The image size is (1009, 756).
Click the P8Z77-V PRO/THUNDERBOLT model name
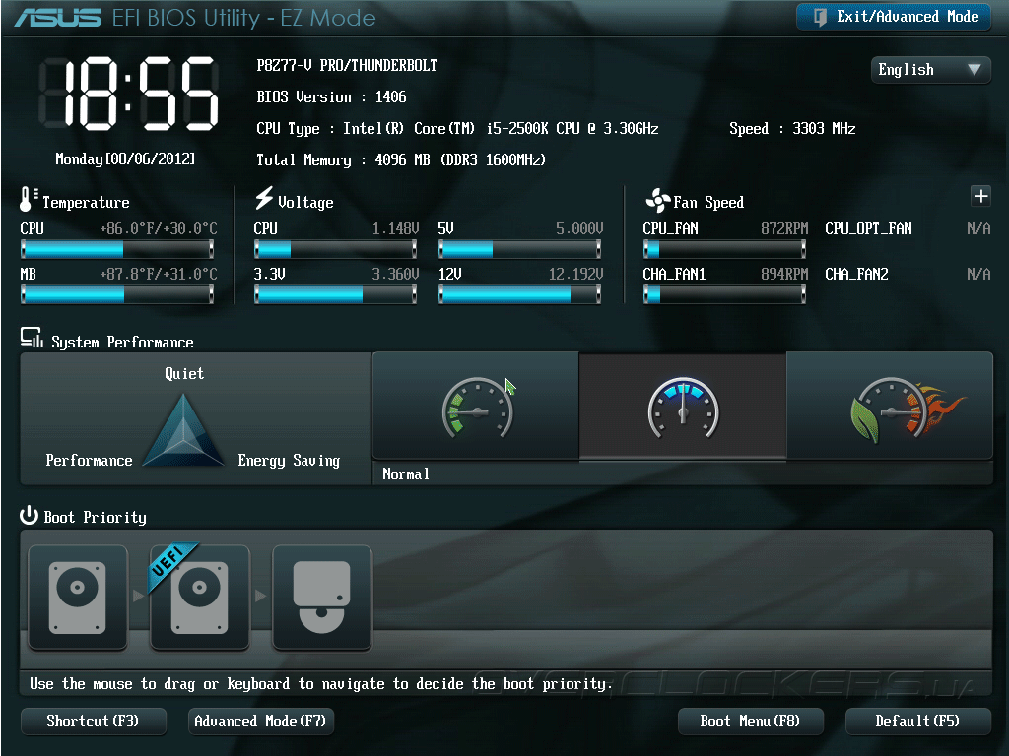pos(346,66)
